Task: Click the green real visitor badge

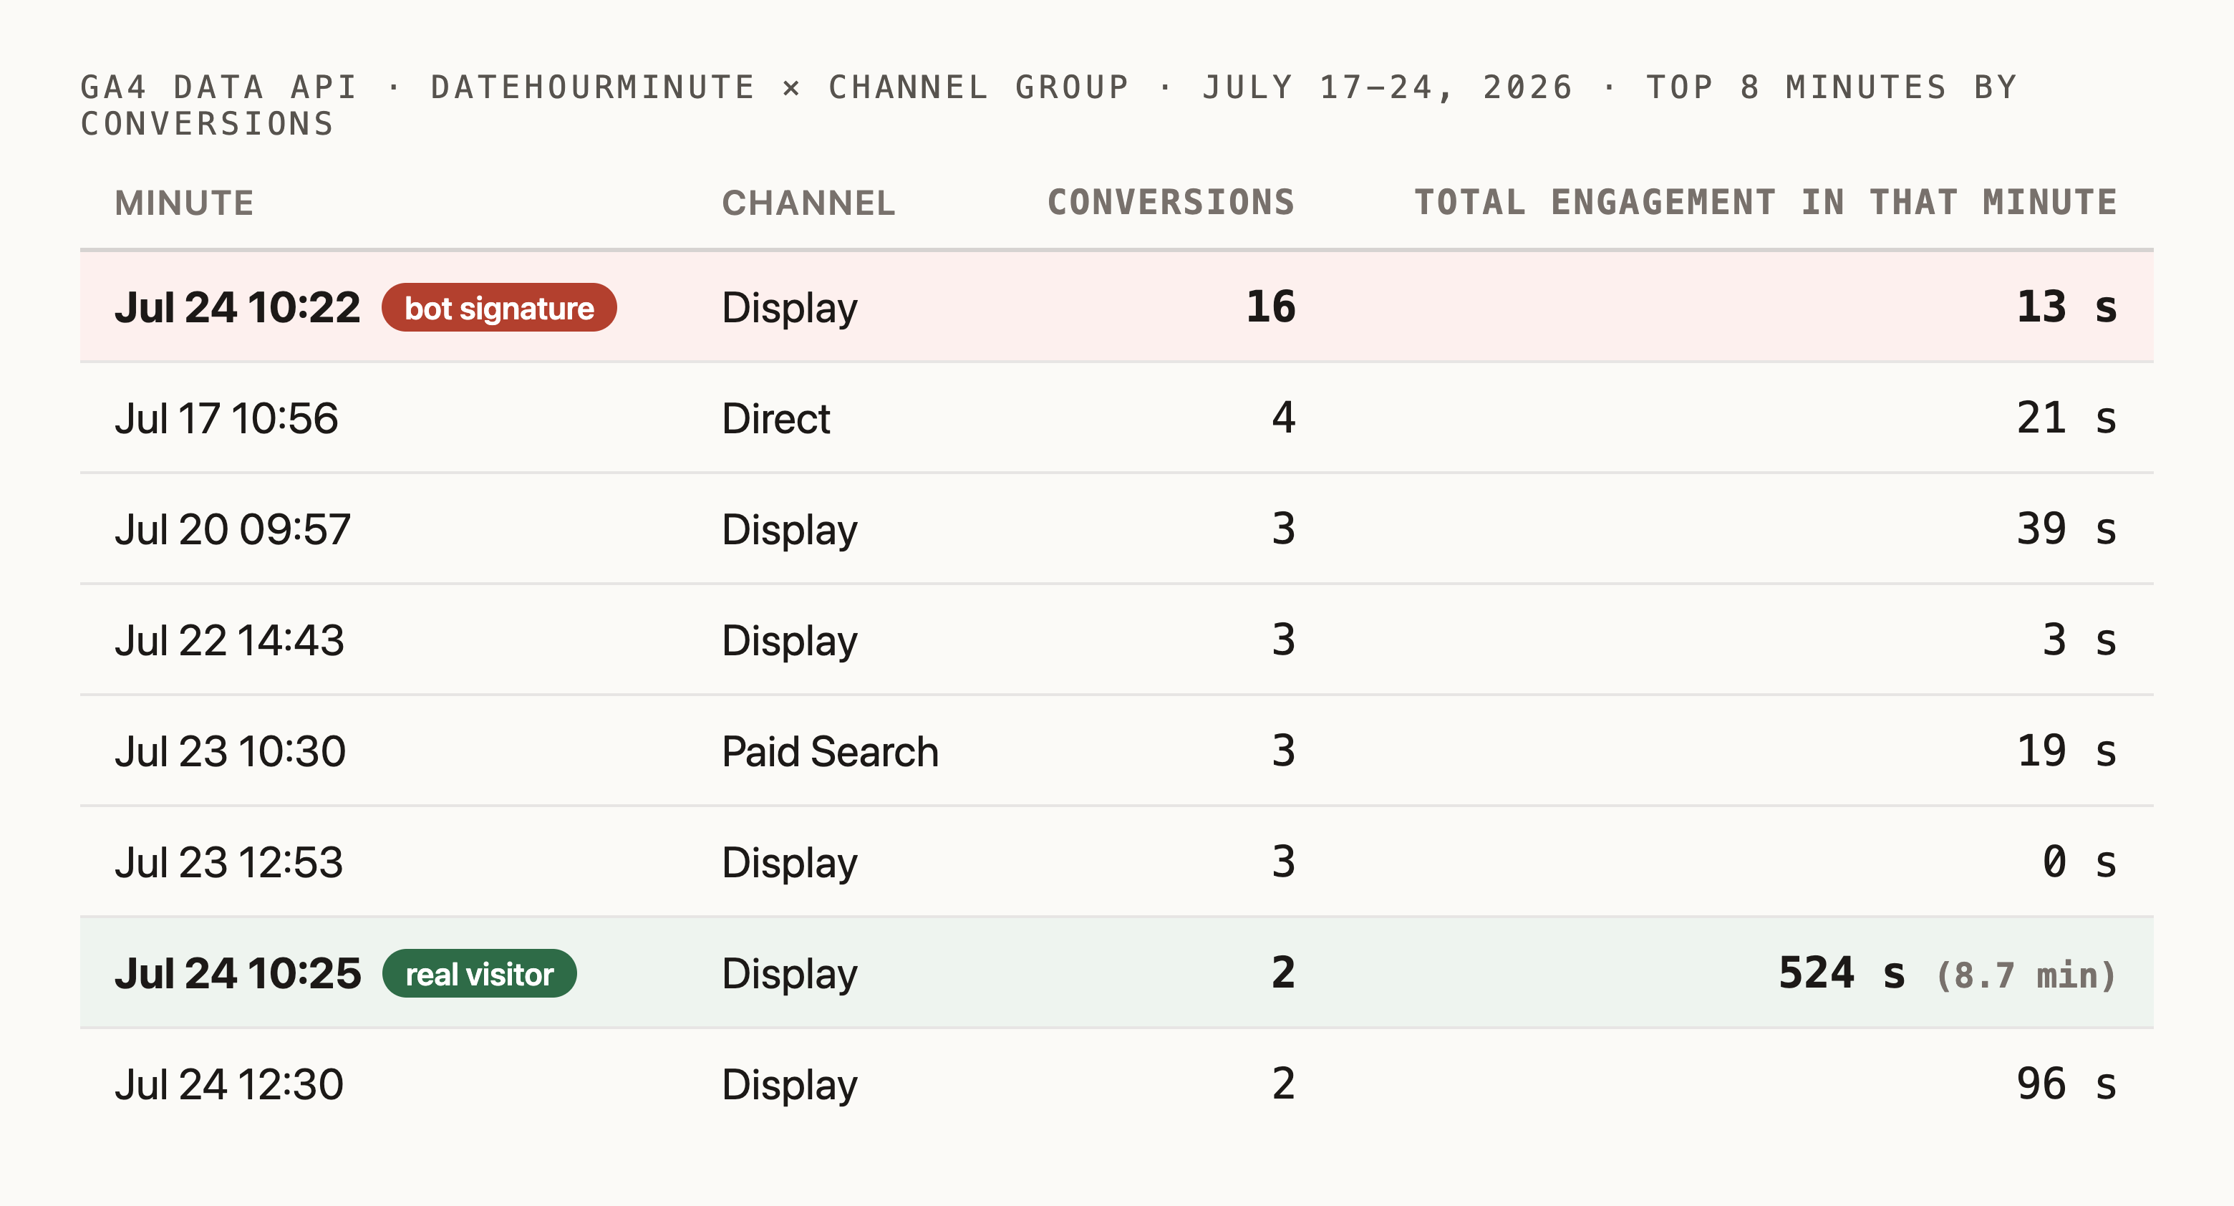Action: [480, 973]
